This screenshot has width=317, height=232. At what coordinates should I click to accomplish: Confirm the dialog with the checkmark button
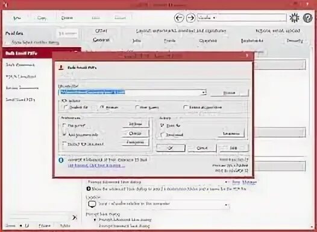[171, 148]
